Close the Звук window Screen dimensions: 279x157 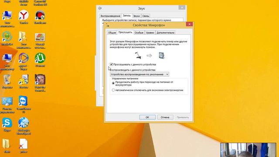pos(182,7)
